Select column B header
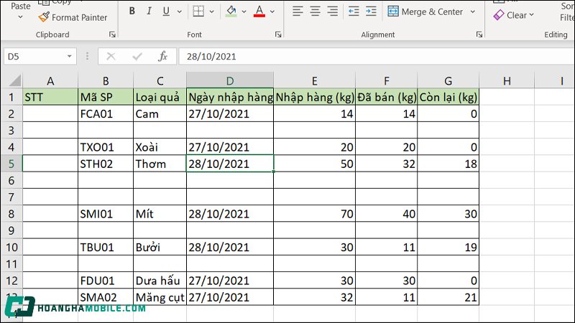The image size is (575, 323). (x=106, y=81)
